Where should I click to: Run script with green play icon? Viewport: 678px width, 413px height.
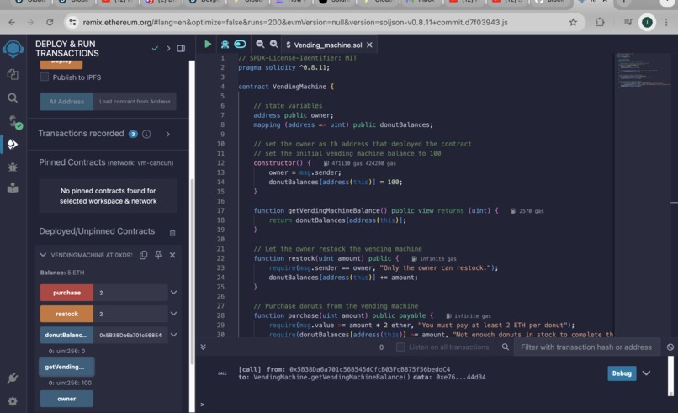click(208, 44)
